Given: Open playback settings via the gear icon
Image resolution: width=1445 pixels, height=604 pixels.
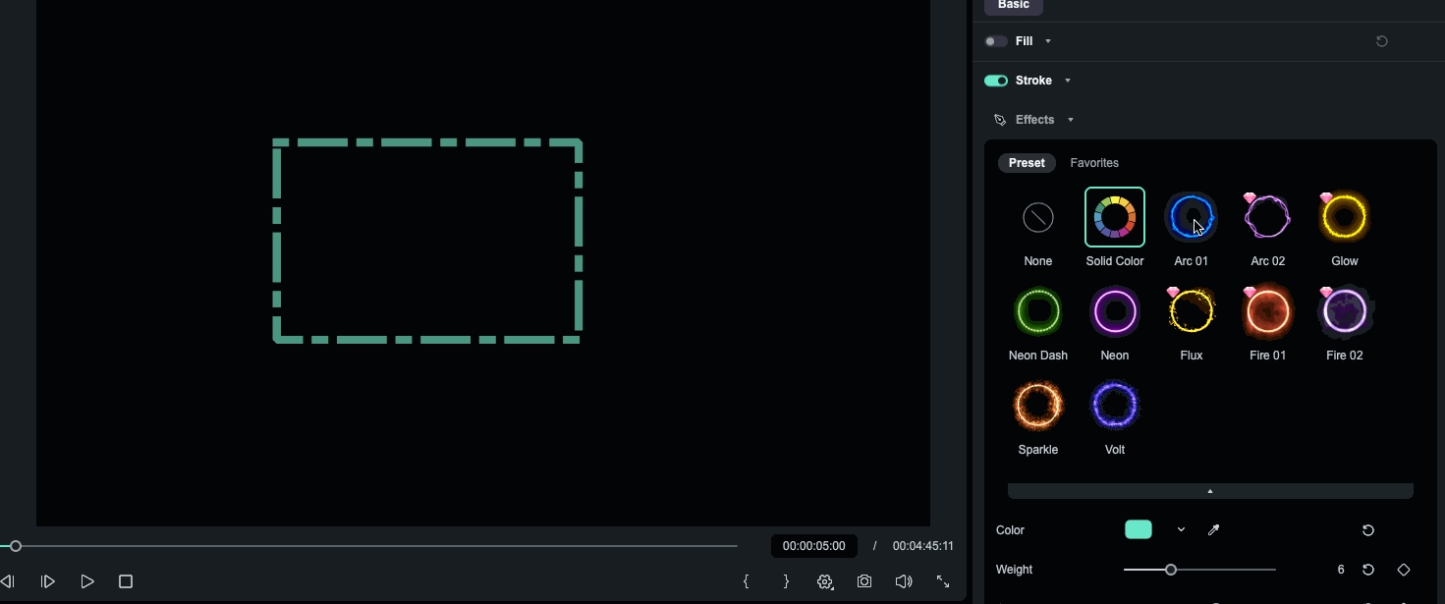Looking at the screenshot, I should [x=824, y=580].
